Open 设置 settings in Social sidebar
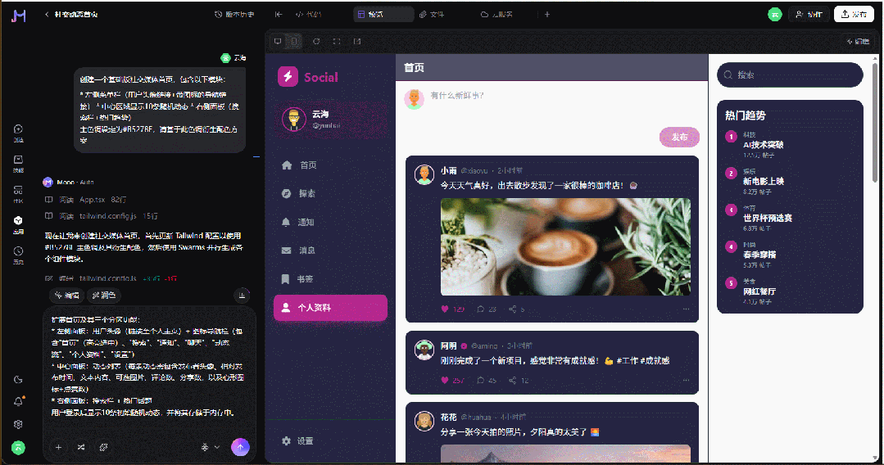Viewport: 884px width, 465px height. point(330,440)
